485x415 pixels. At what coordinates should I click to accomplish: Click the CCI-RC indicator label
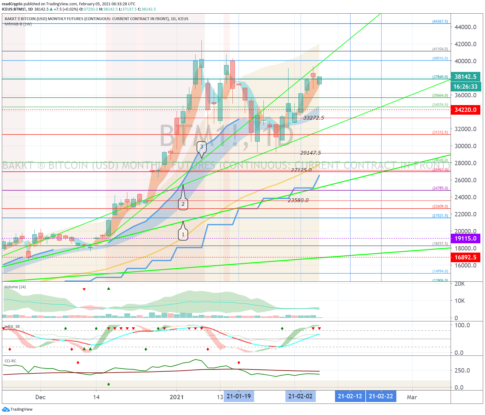click(11, 361)
